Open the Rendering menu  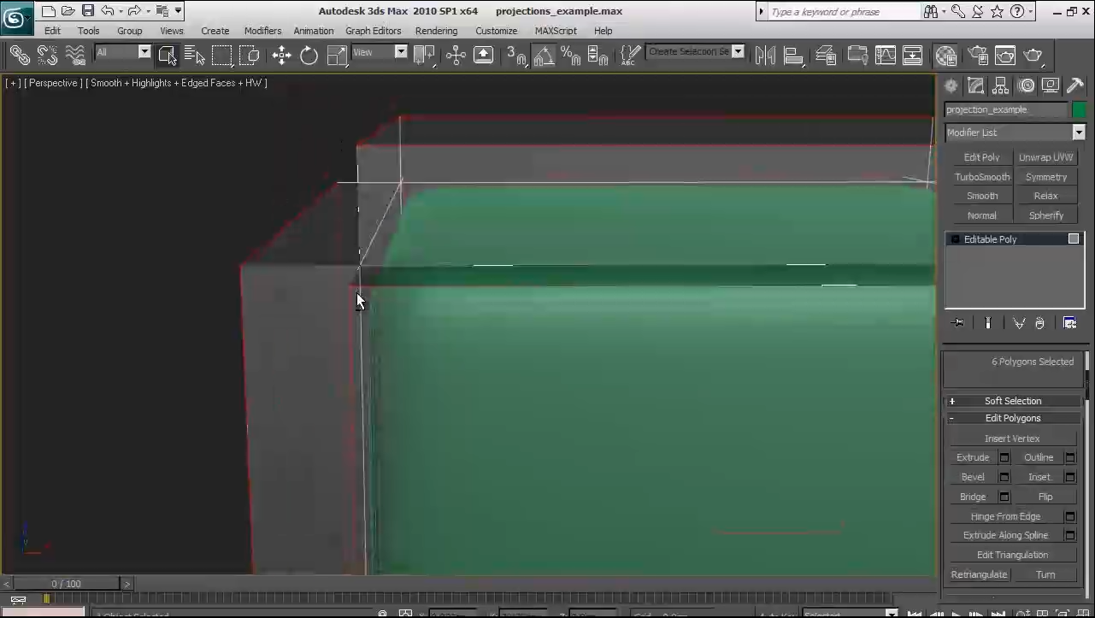point(436,31)
